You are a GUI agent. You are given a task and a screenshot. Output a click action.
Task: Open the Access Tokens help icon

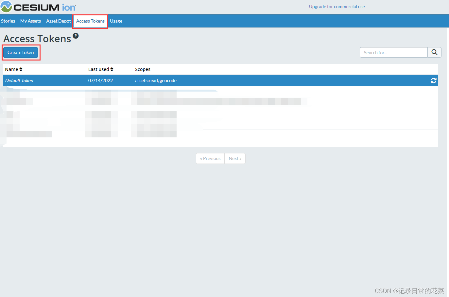click(76, 36)
